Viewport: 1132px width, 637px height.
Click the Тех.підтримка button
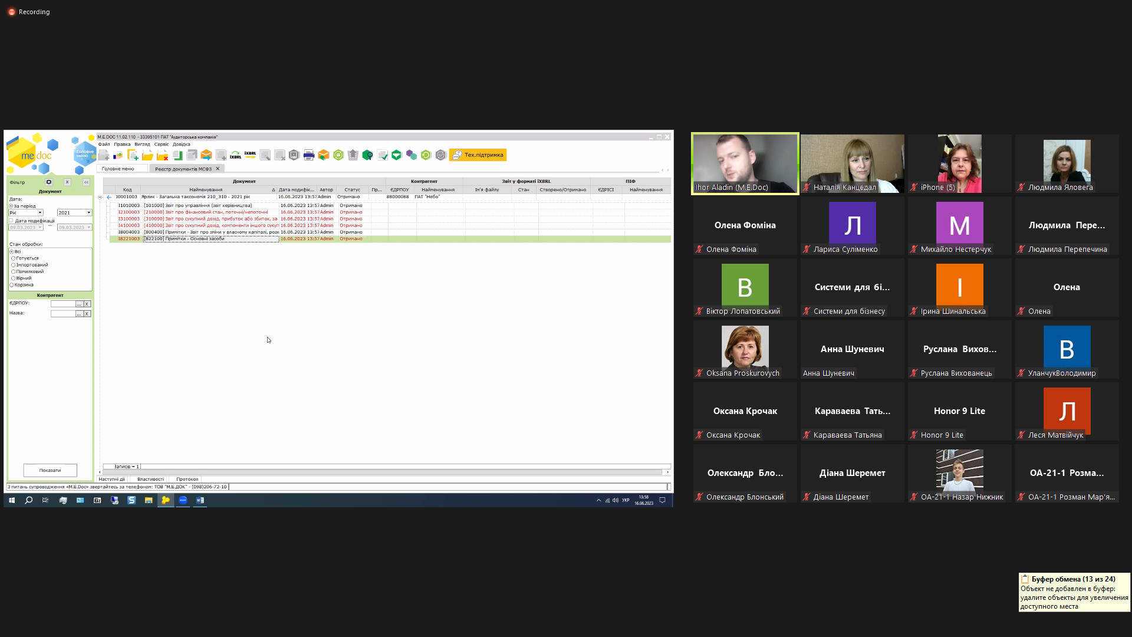478,155
